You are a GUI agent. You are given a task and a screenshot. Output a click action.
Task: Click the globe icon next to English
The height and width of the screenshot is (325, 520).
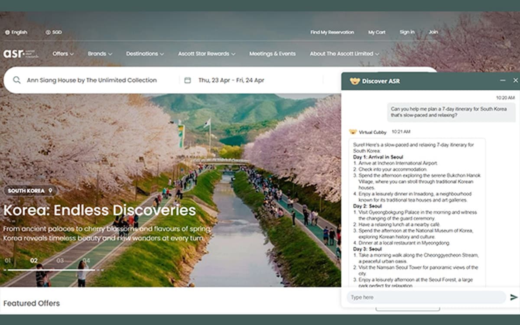tap(6, 32)
